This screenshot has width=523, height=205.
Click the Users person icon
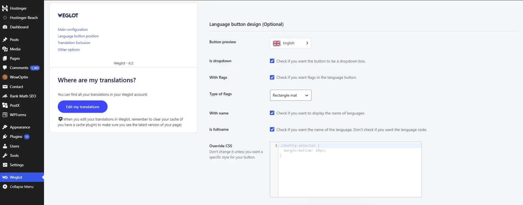[x=5, y=146]
